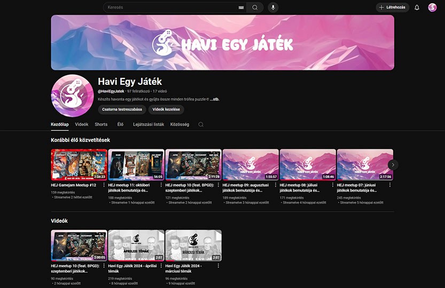445x288 pixels.
Task: Switch to the Közösség tab
Action: click(179, 124)
